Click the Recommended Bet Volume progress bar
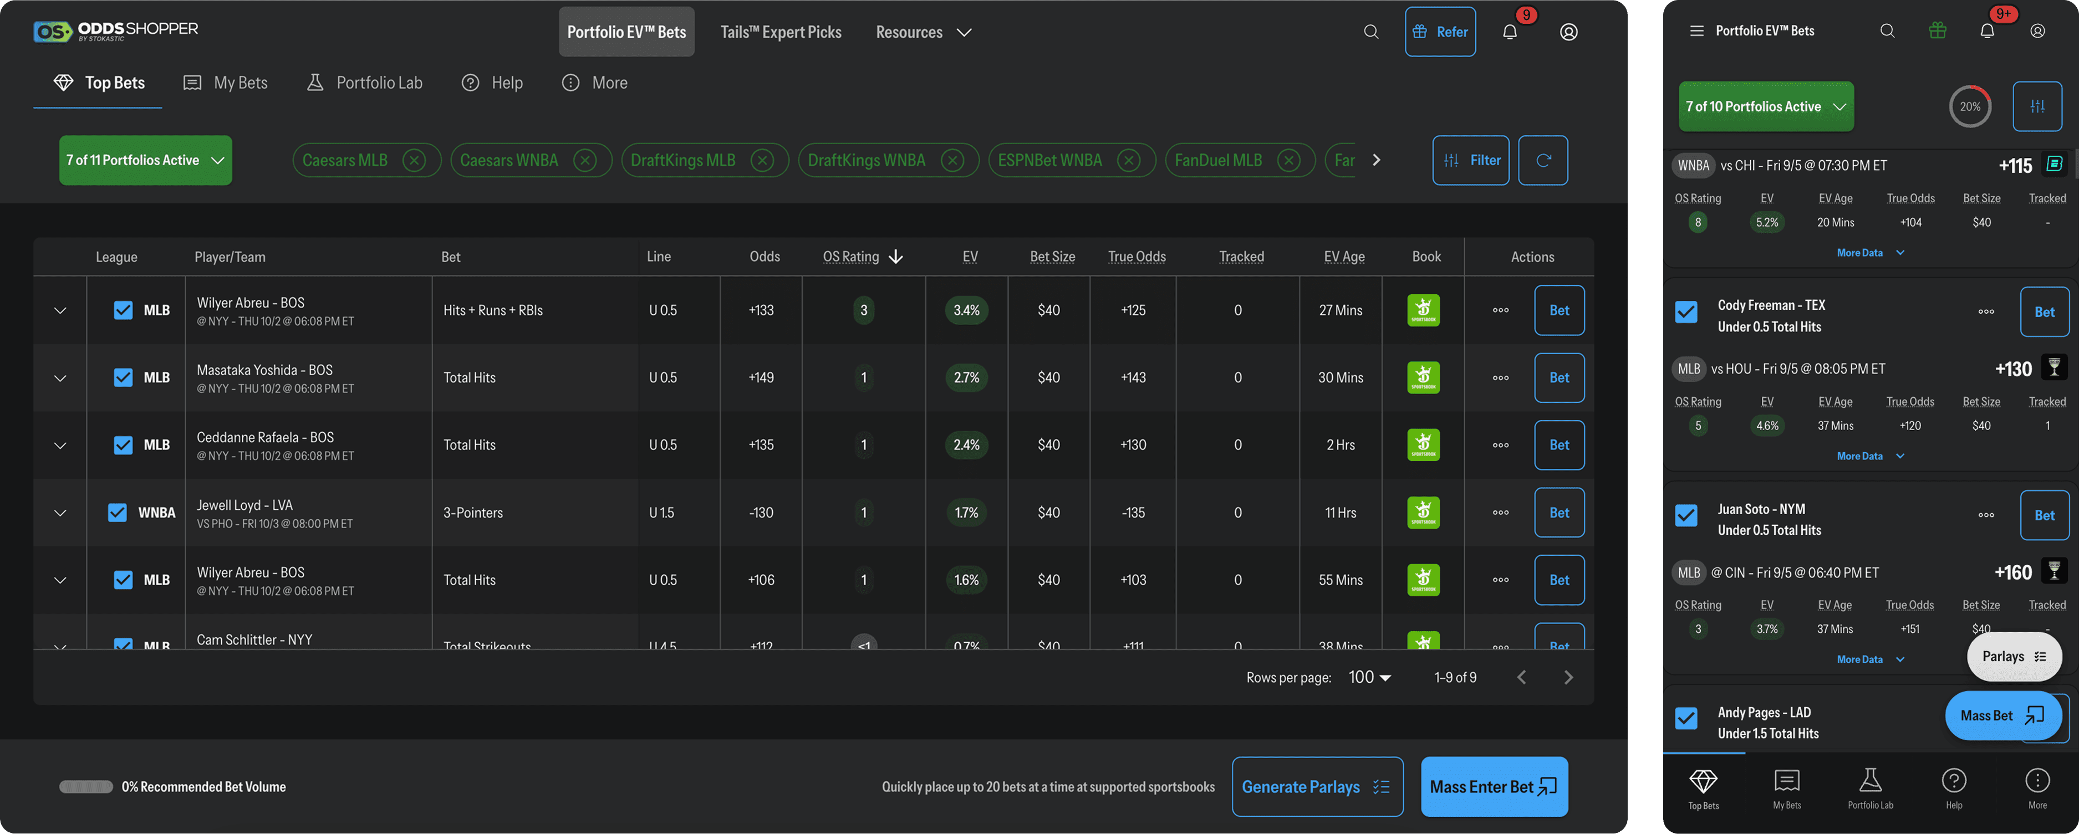Image resolution: width=2079 pixels, height=834 pixels. point(85,786)
